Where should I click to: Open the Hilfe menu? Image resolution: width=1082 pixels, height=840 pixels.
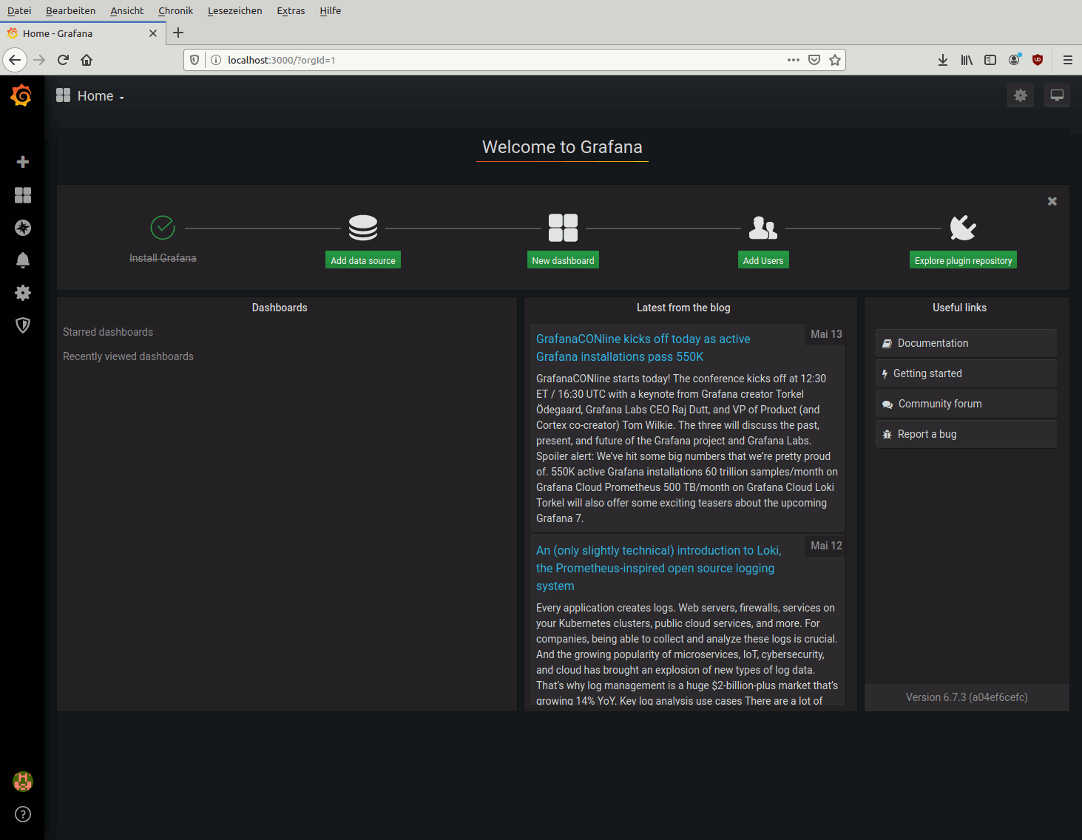(331, 10)
